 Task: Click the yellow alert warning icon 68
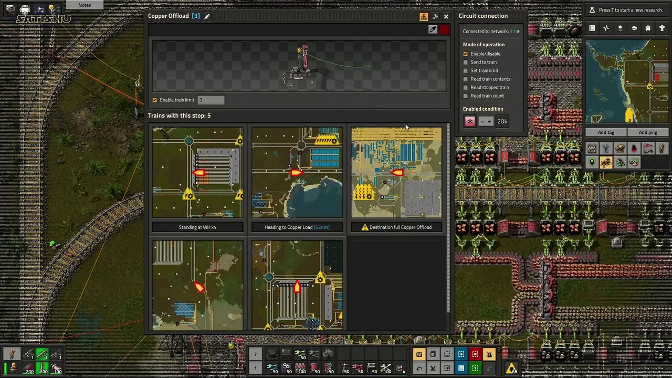[511, 369]
